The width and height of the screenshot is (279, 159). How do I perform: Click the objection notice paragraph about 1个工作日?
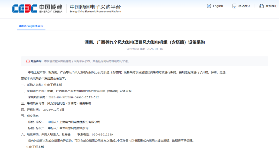pos(111,141)
